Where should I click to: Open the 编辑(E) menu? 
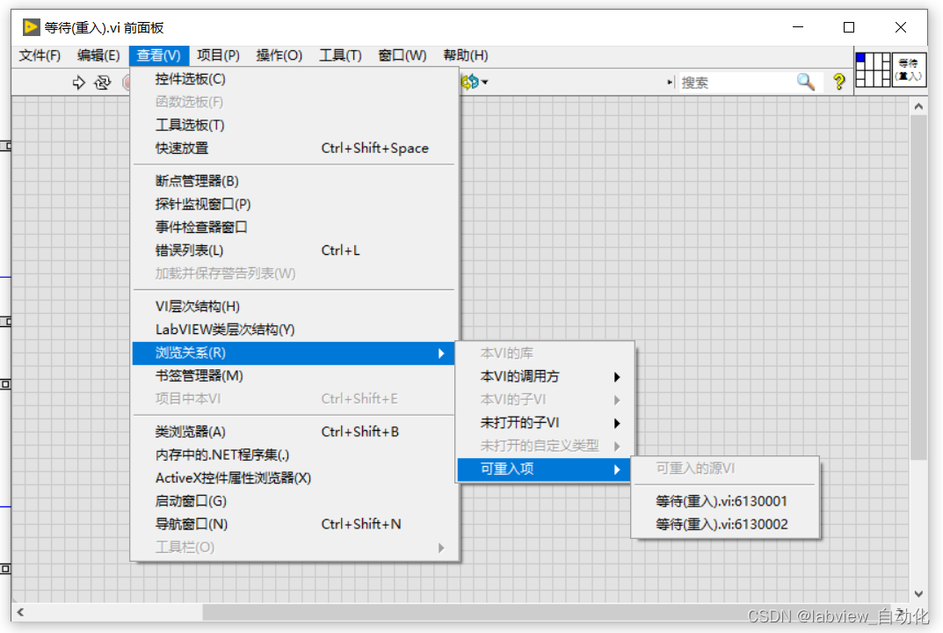coord(98,55)
